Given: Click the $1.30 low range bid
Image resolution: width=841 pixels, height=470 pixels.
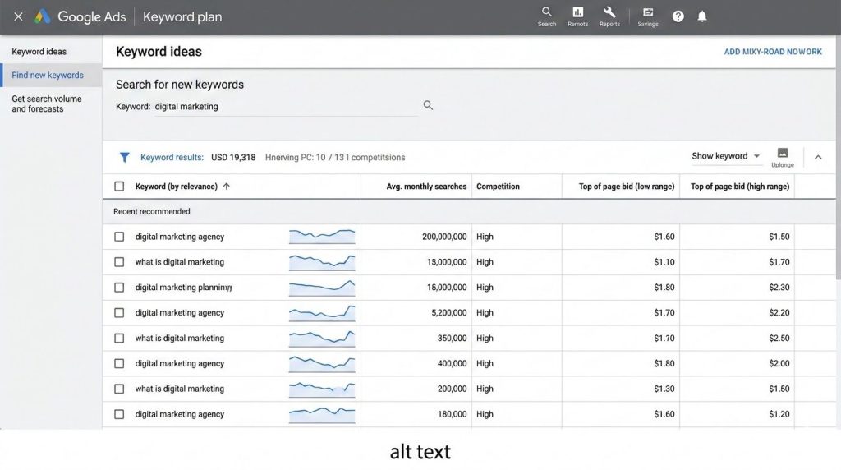Looking at the screenshot, I should tap(664, 389).
